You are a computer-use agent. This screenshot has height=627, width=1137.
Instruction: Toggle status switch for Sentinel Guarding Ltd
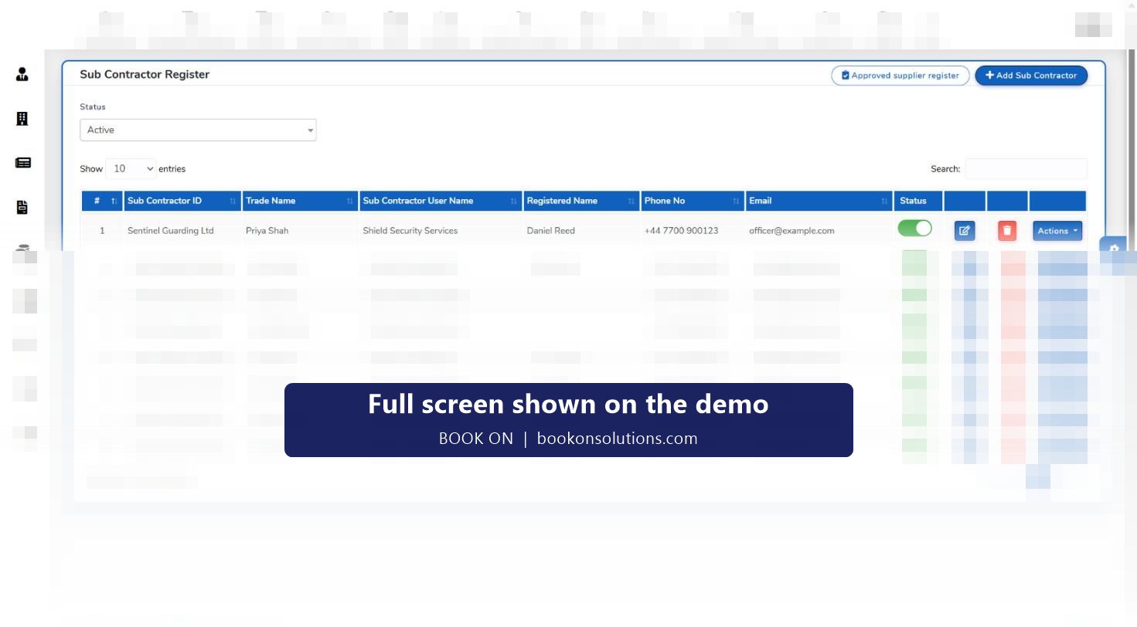(x=914, y=228)
